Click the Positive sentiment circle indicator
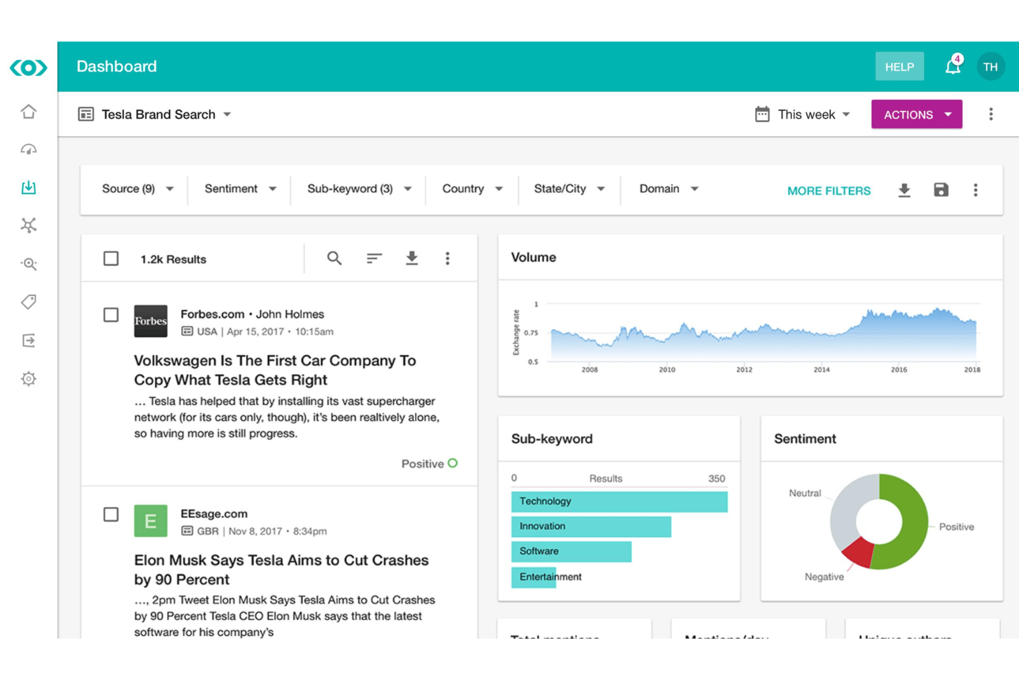 pyautogui.click(x=452, y=463)
